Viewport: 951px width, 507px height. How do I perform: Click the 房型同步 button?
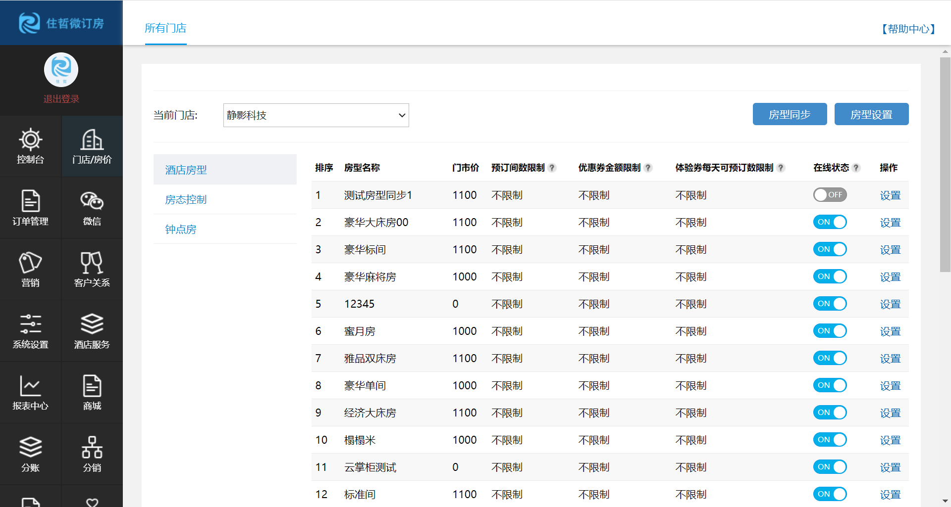click(790, 114)
